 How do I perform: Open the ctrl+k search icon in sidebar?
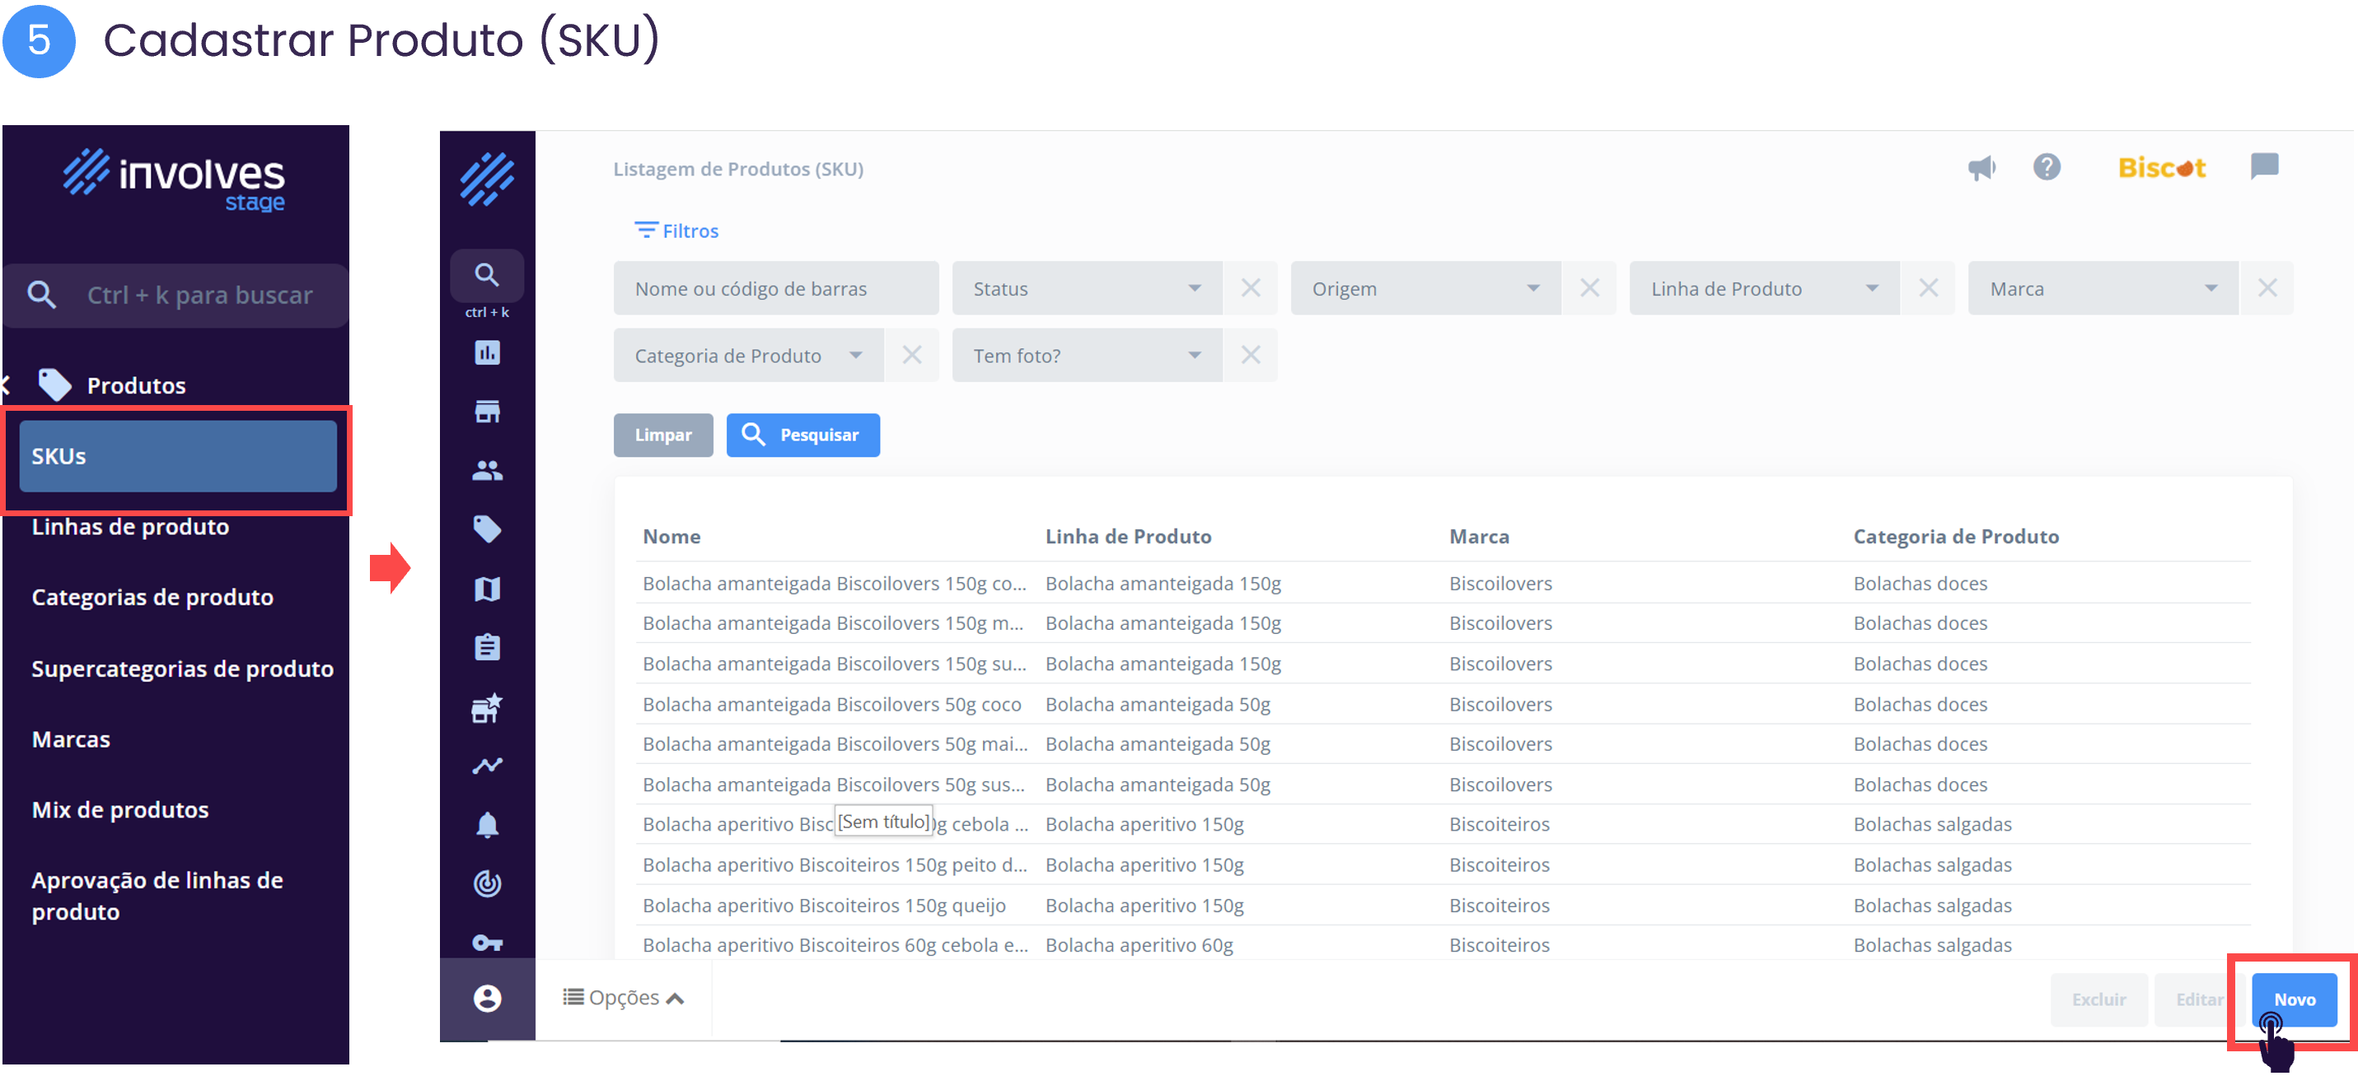pos(487,276)
